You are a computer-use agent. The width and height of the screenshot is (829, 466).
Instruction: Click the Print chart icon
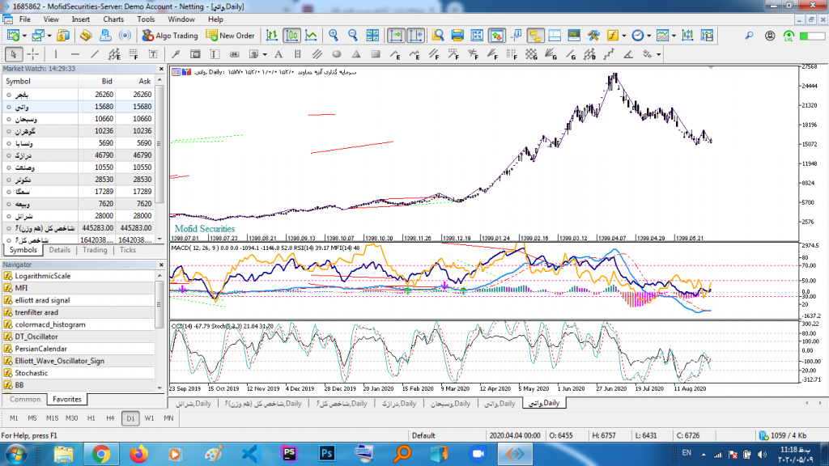point(457,36)
